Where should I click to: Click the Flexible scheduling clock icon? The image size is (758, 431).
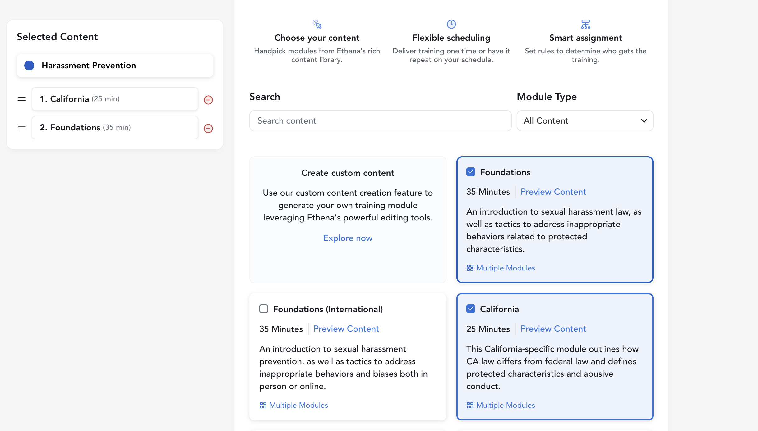point(451,24)
